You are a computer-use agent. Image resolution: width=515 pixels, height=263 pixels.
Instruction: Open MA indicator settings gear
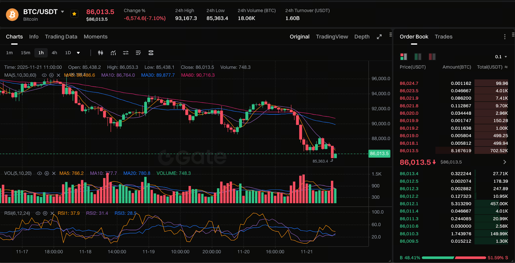point(51,75)
